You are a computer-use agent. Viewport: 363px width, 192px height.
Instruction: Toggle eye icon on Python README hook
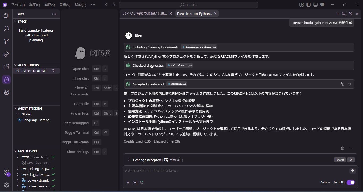[x=54, y=71]
